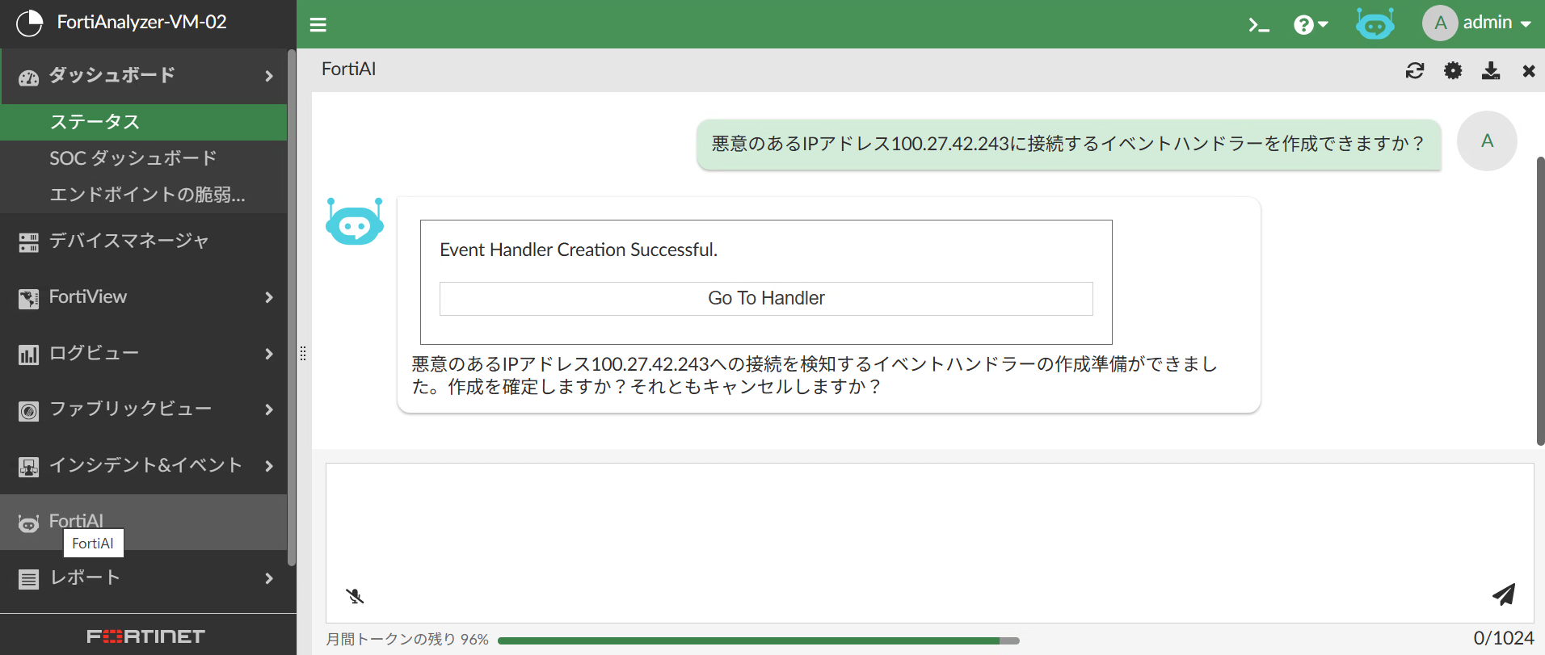The height and width of the screenshot is (655, 1545).
Task: Click the FortiAI robot icon in header
Action: click(1375, 24)
